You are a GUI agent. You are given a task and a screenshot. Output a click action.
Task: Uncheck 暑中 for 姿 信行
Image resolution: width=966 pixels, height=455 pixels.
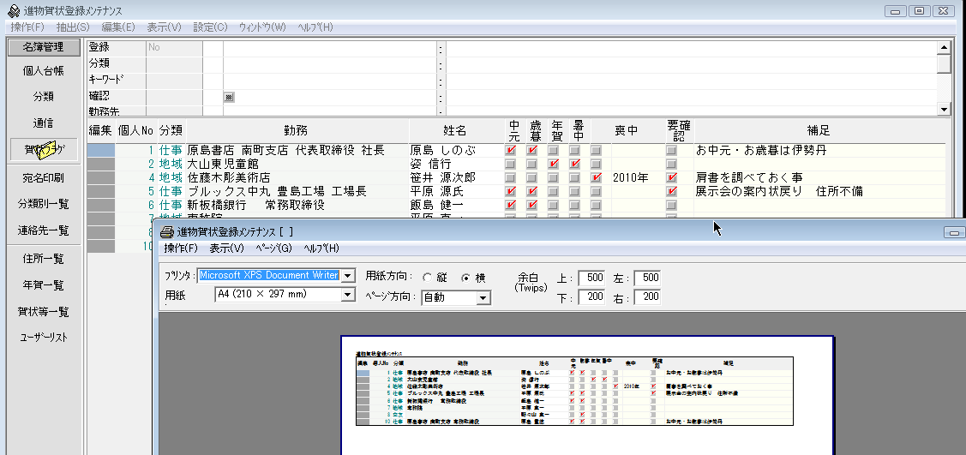coord(575,164)
